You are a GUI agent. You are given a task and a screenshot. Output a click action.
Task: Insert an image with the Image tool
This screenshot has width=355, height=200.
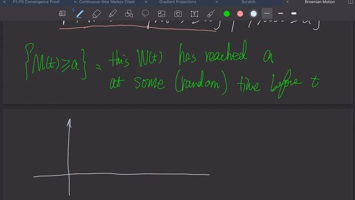click(x=161, y=13)
